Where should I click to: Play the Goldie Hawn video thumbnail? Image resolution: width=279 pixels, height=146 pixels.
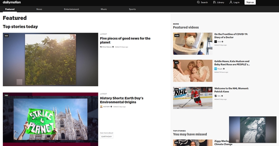coord(193,71)
